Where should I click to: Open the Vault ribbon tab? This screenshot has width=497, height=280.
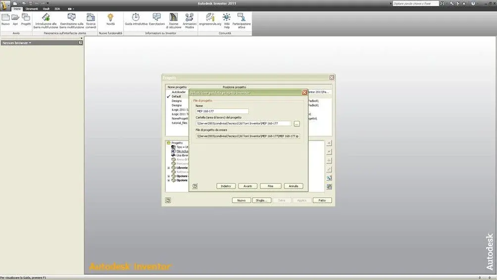tap(46, 9)
